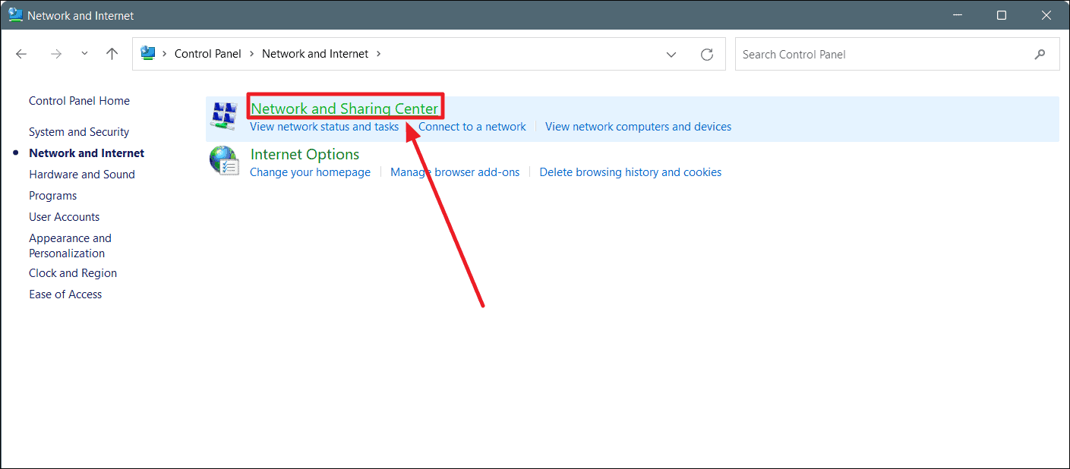
Task: Click View network status and tasks
Action: [324, 127]
